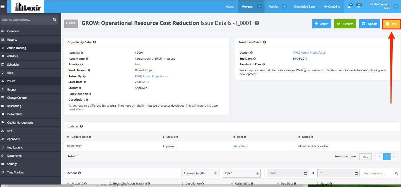
Task: Click the info icon next to Opportunity Detail
Action: pos(94,42)
